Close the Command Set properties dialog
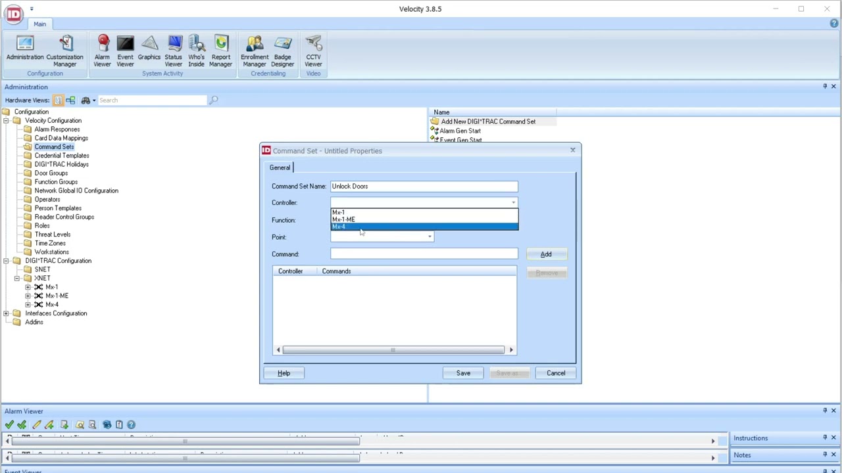Screen dimensions: 842x473 [572, 150]
